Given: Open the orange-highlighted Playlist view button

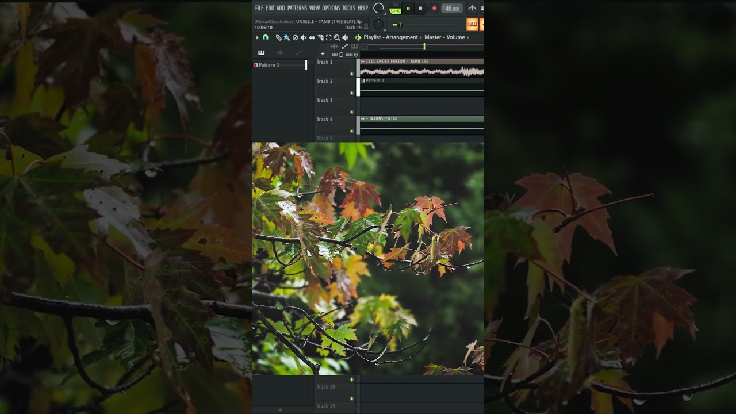Looking at the screenshot, I should 472,24.
